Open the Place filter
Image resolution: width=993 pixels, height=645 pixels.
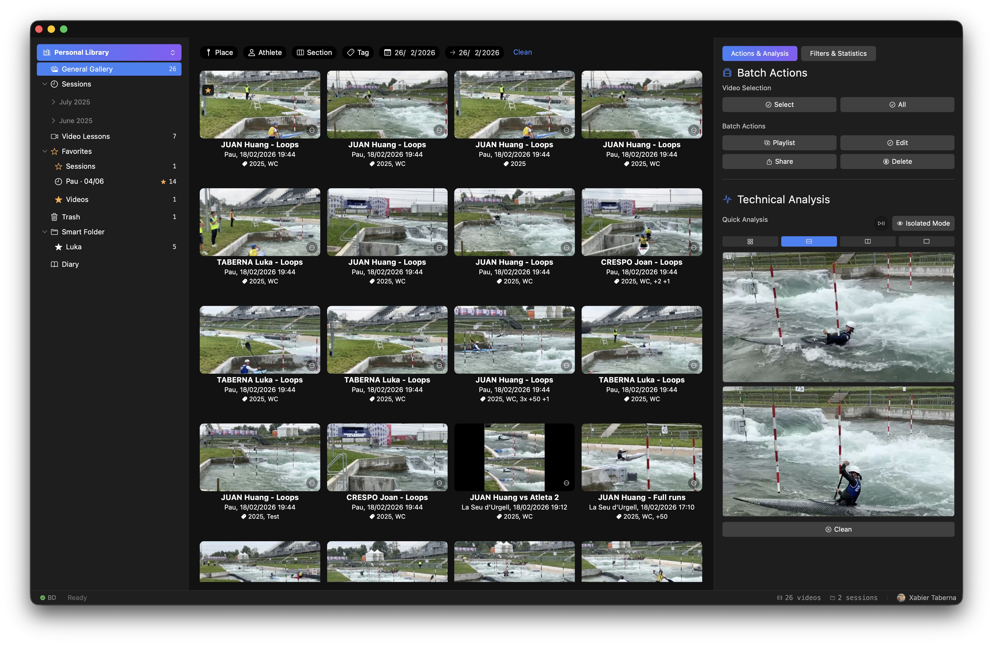219,52
